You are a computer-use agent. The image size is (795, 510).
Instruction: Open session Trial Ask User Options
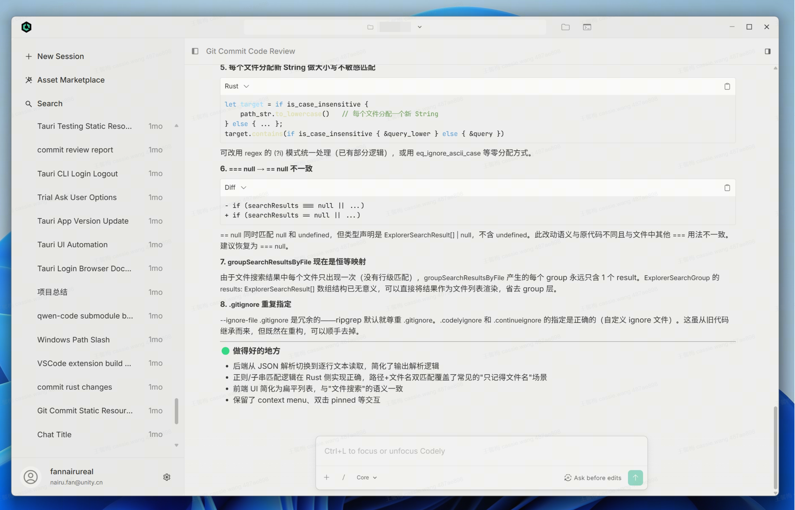[100, 197]
